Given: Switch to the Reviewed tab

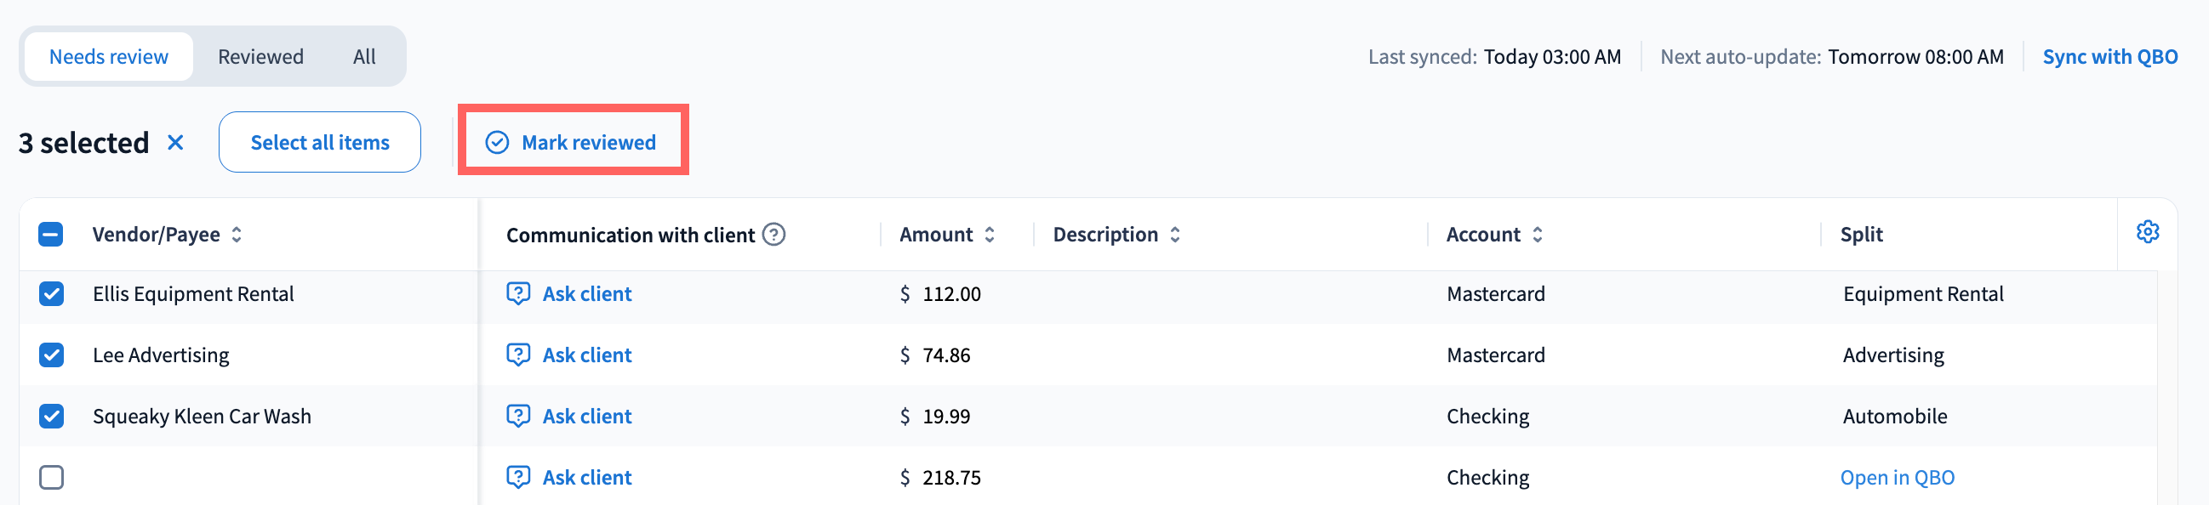Looking at the screenshot, I should pyautogui.click(x=260, y=57).
